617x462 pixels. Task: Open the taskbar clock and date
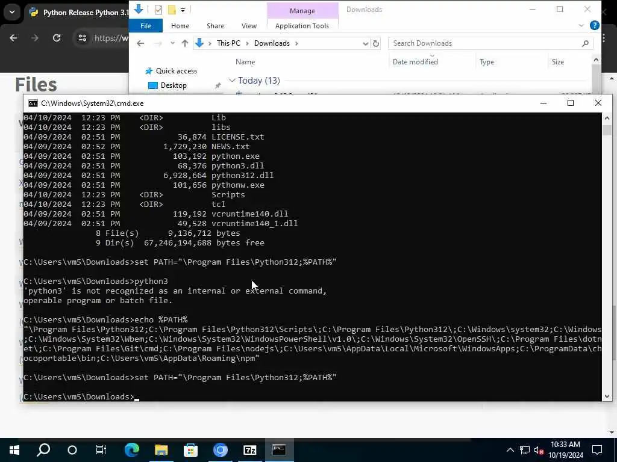coord(565,450)
